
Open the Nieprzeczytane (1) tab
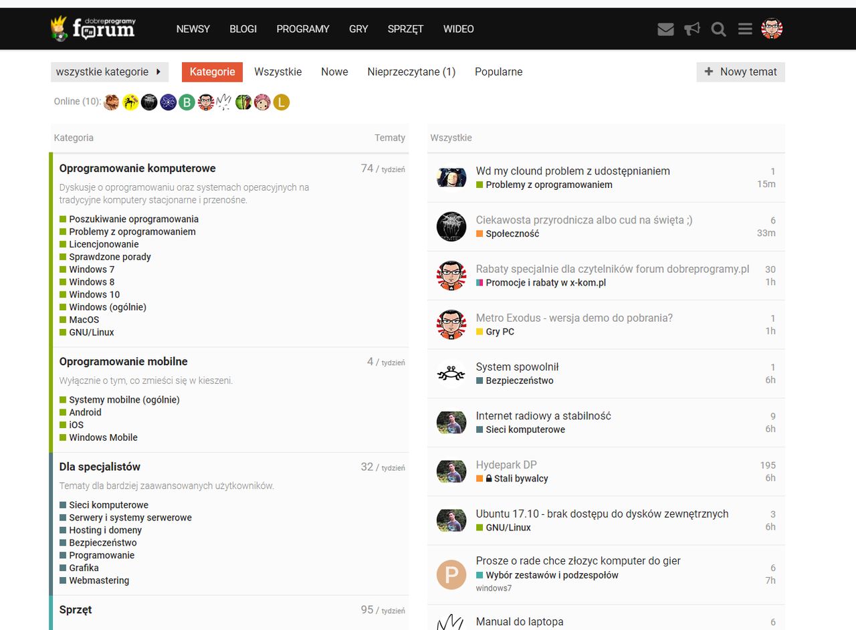(411, 72)
